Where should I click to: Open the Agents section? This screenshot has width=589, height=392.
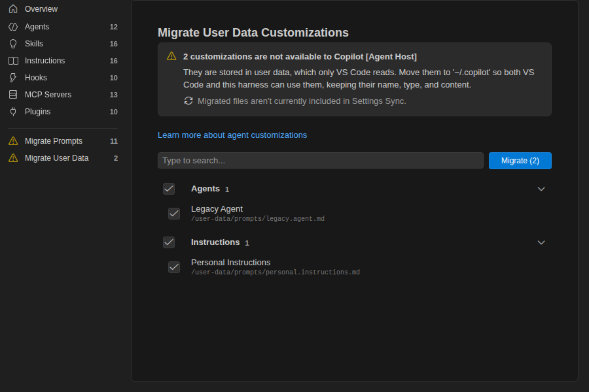[63, 27]
